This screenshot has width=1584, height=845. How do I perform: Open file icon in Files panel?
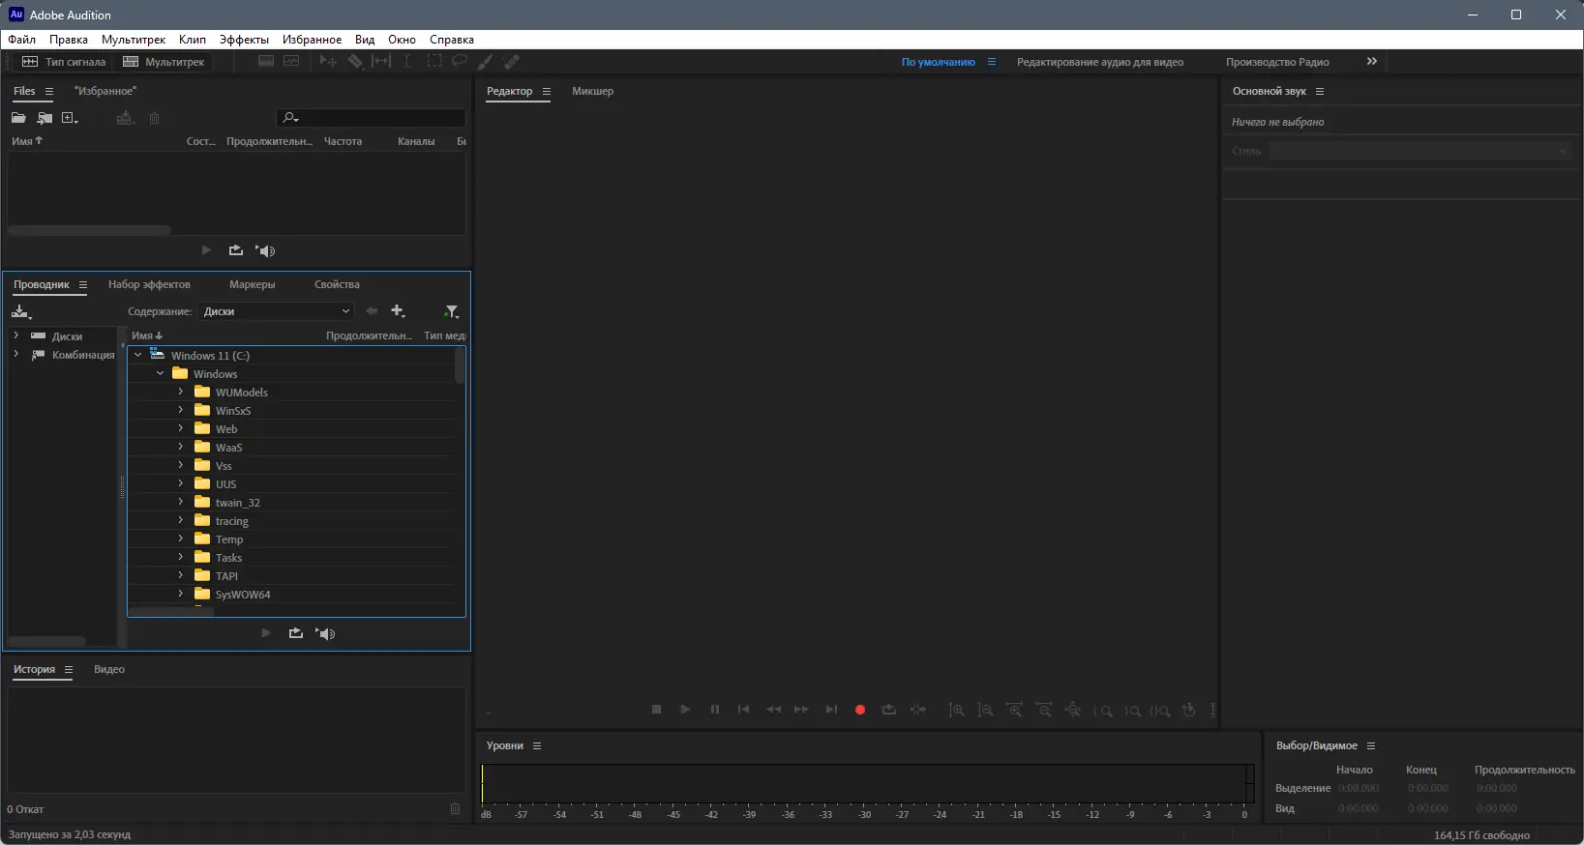(18, 118)
